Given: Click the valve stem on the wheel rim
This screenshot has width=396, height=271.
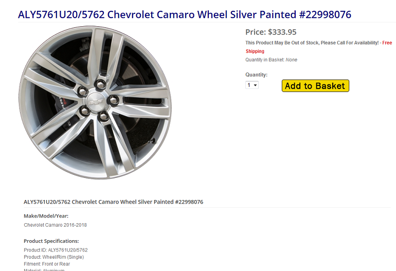Looking at the screenshot, I should [151, 140].
